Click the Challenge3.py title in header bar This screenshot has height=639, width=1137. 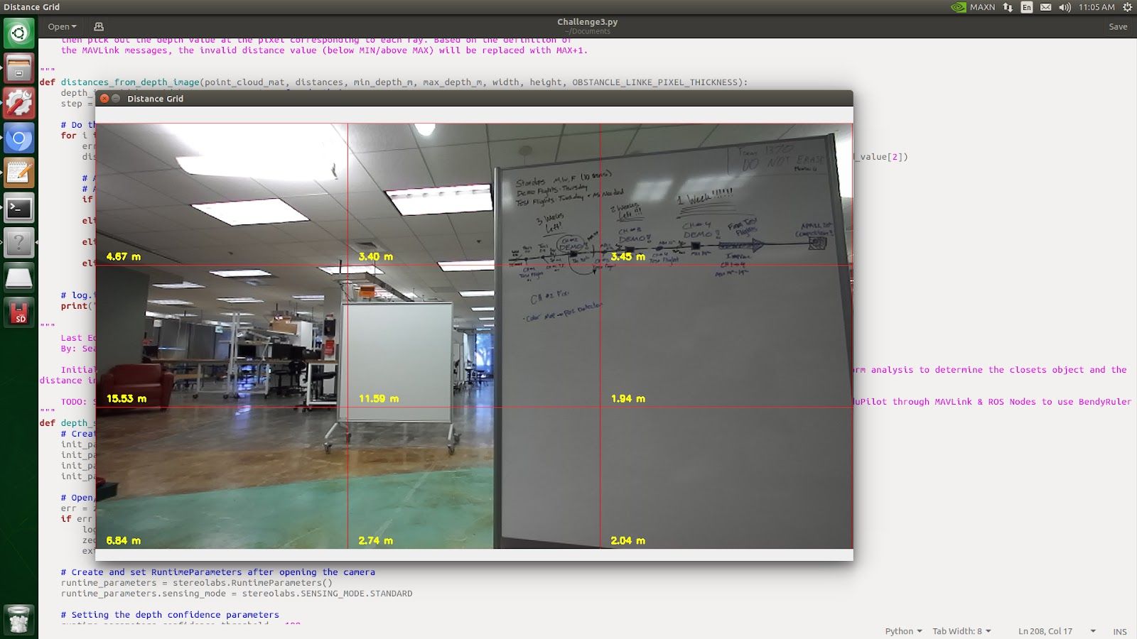588,22
